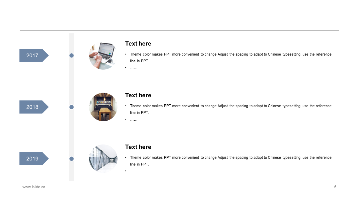Select the vertical gray timeline bar
Screen dimensions: 359x202
pyautogui.click(x=72, y=107)
